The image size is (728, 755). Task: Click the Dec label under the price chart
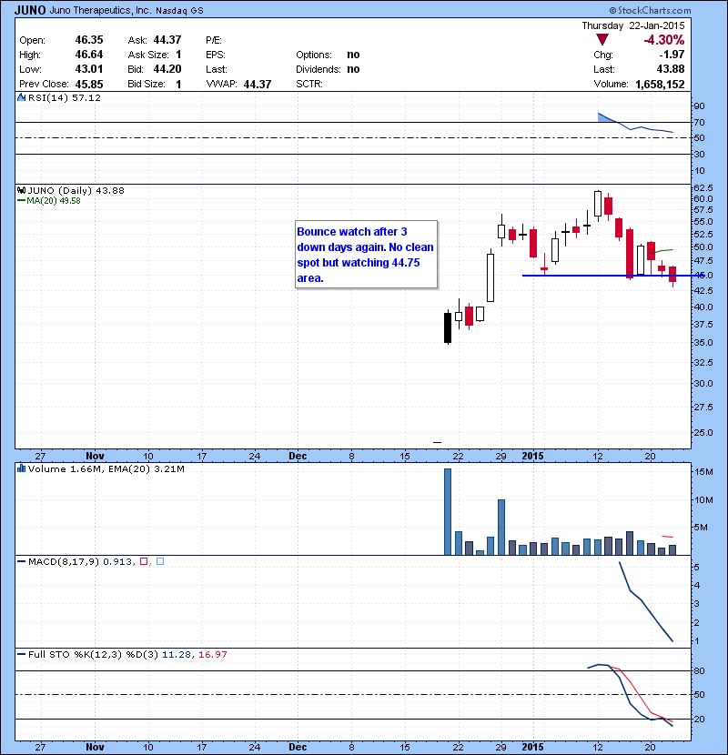click(x=298, y=456)
